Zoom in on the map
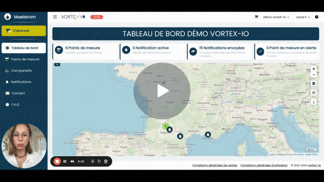This screenshot has width=324, height=182. pos(314,69)
